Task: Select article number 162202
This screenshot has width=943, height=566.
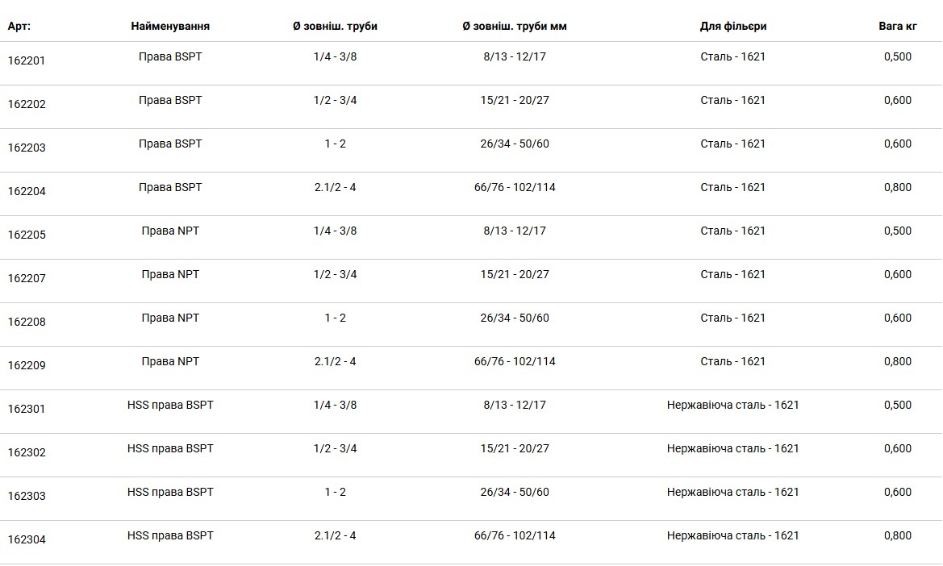Action: pos(27,104)
